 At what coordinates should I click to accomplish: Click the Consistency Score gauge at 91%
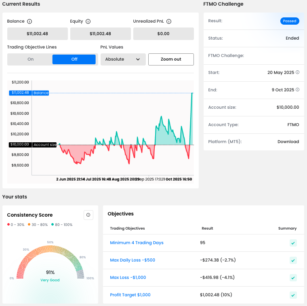50,272
